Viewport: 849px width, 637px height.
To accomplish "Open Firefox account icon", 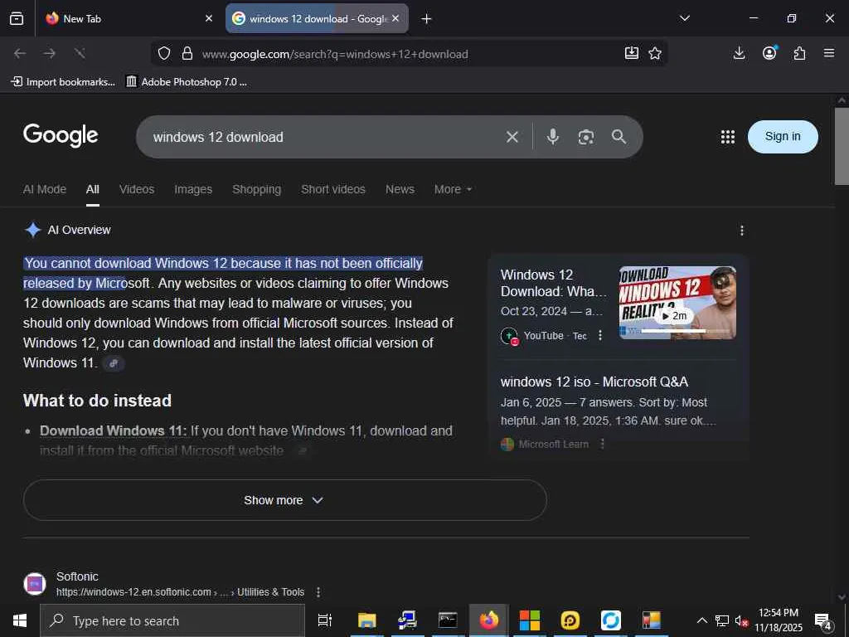I will coord(769,53).
